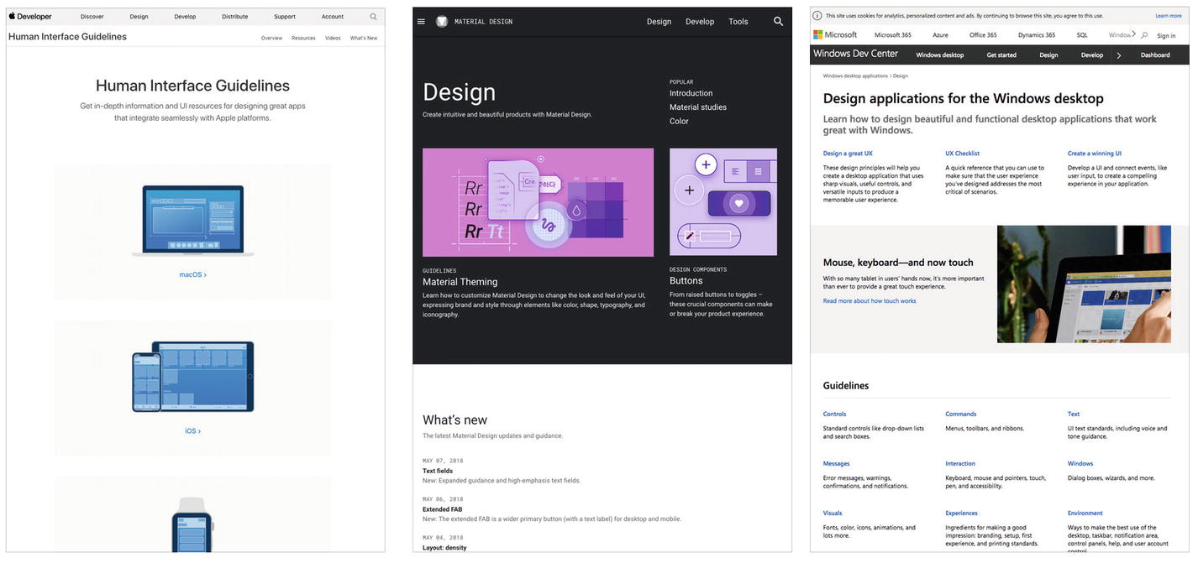Open Office 365 in Microsoft header
Viewport: 1198px width, 563px height.
983,35
